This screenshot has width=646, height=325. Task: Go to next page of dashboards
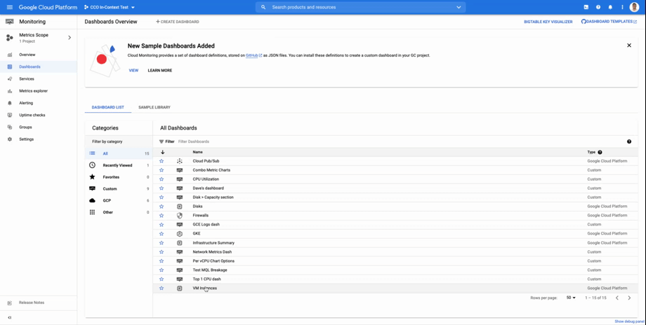628,298
